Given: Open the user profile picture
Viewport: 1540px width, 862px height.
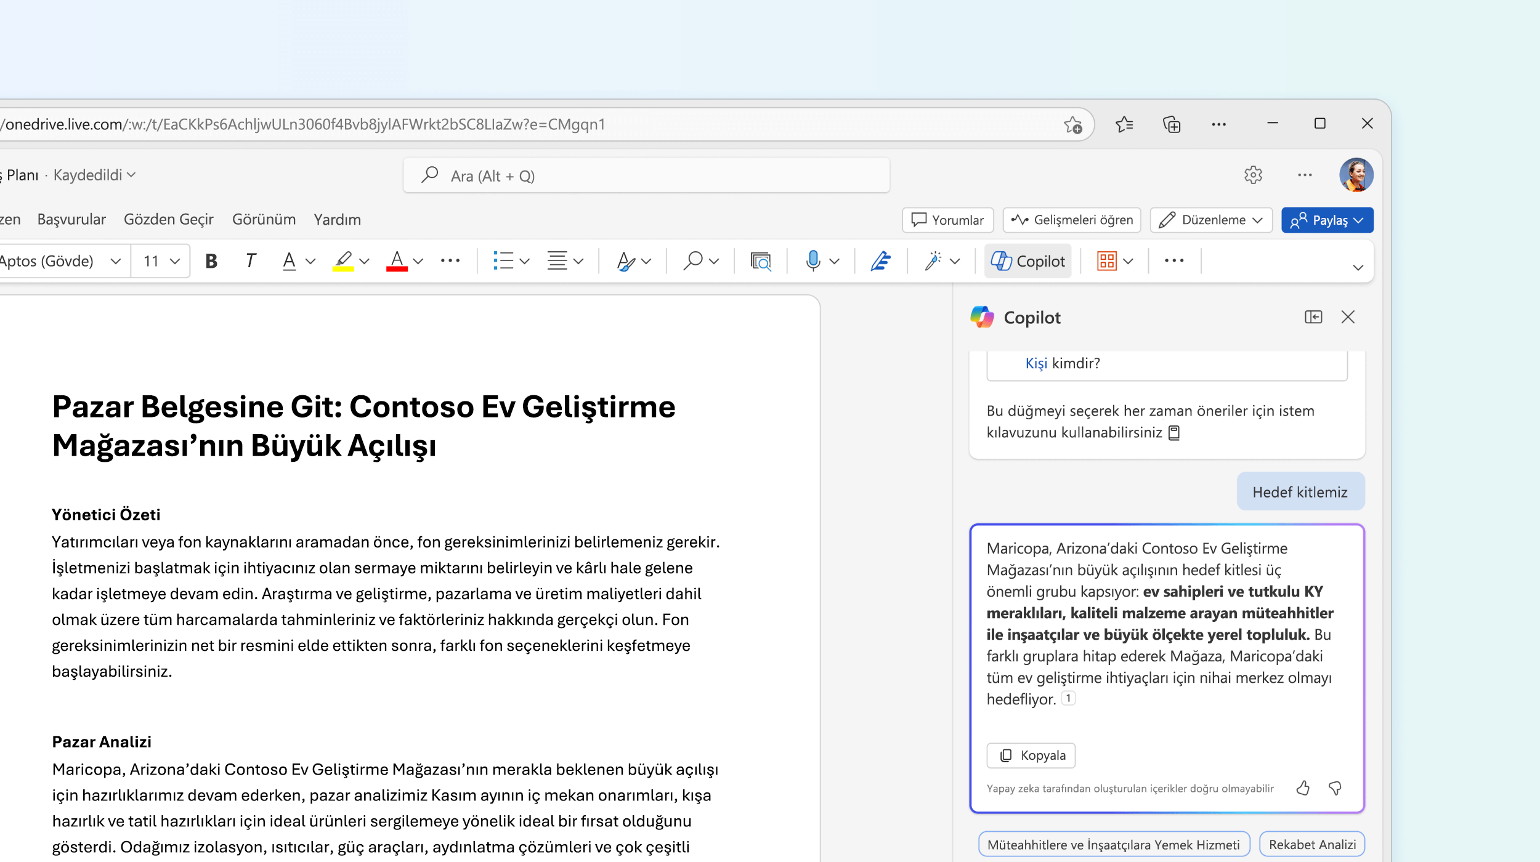Looking at the screenshot, I should click(x=1356, y=175).
